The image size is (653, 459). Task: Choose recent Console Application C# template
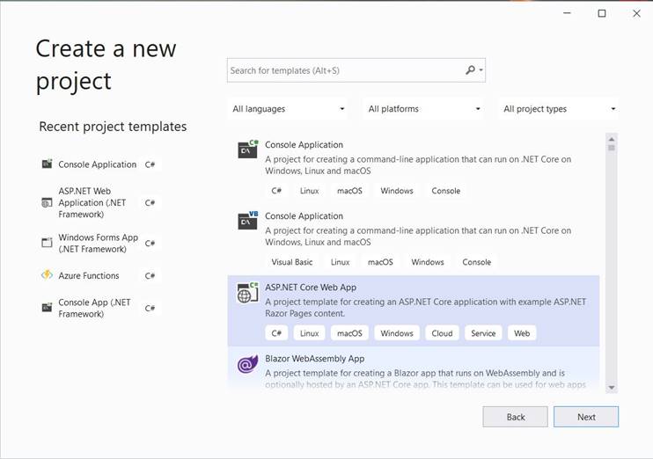(99, 164)
